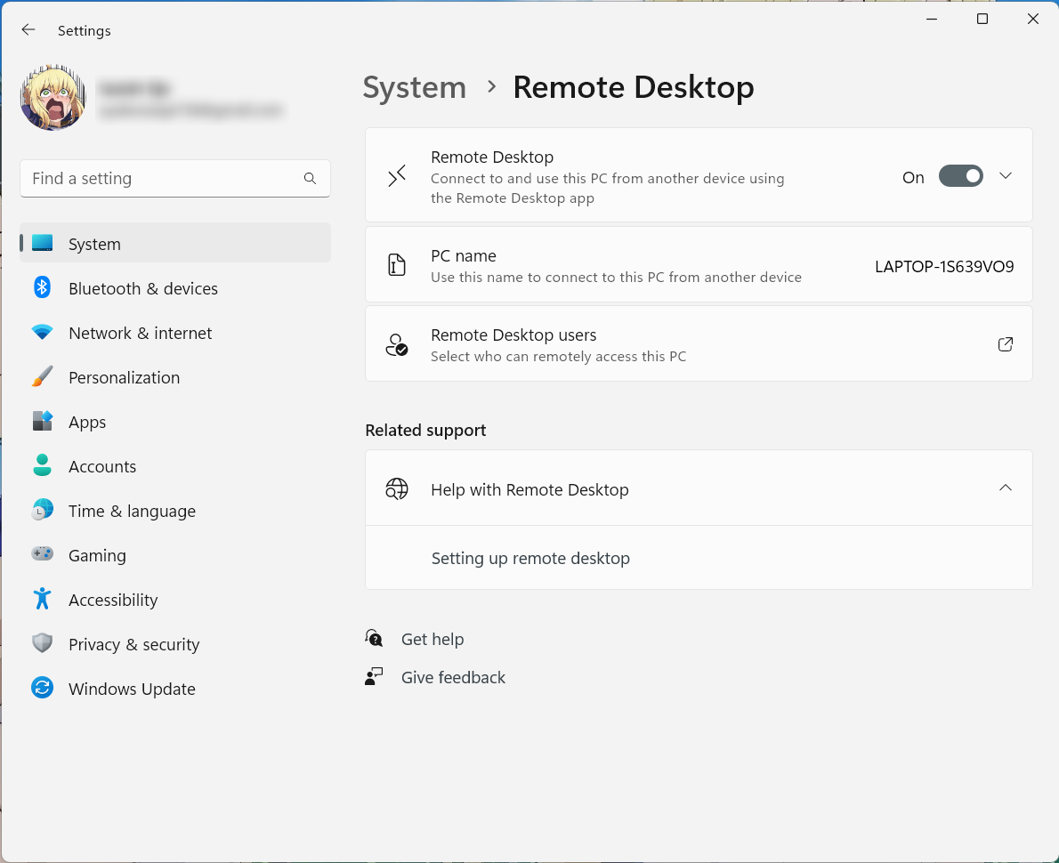
Task: Select the Privacy & security shield icon
Action: point(42,644)
